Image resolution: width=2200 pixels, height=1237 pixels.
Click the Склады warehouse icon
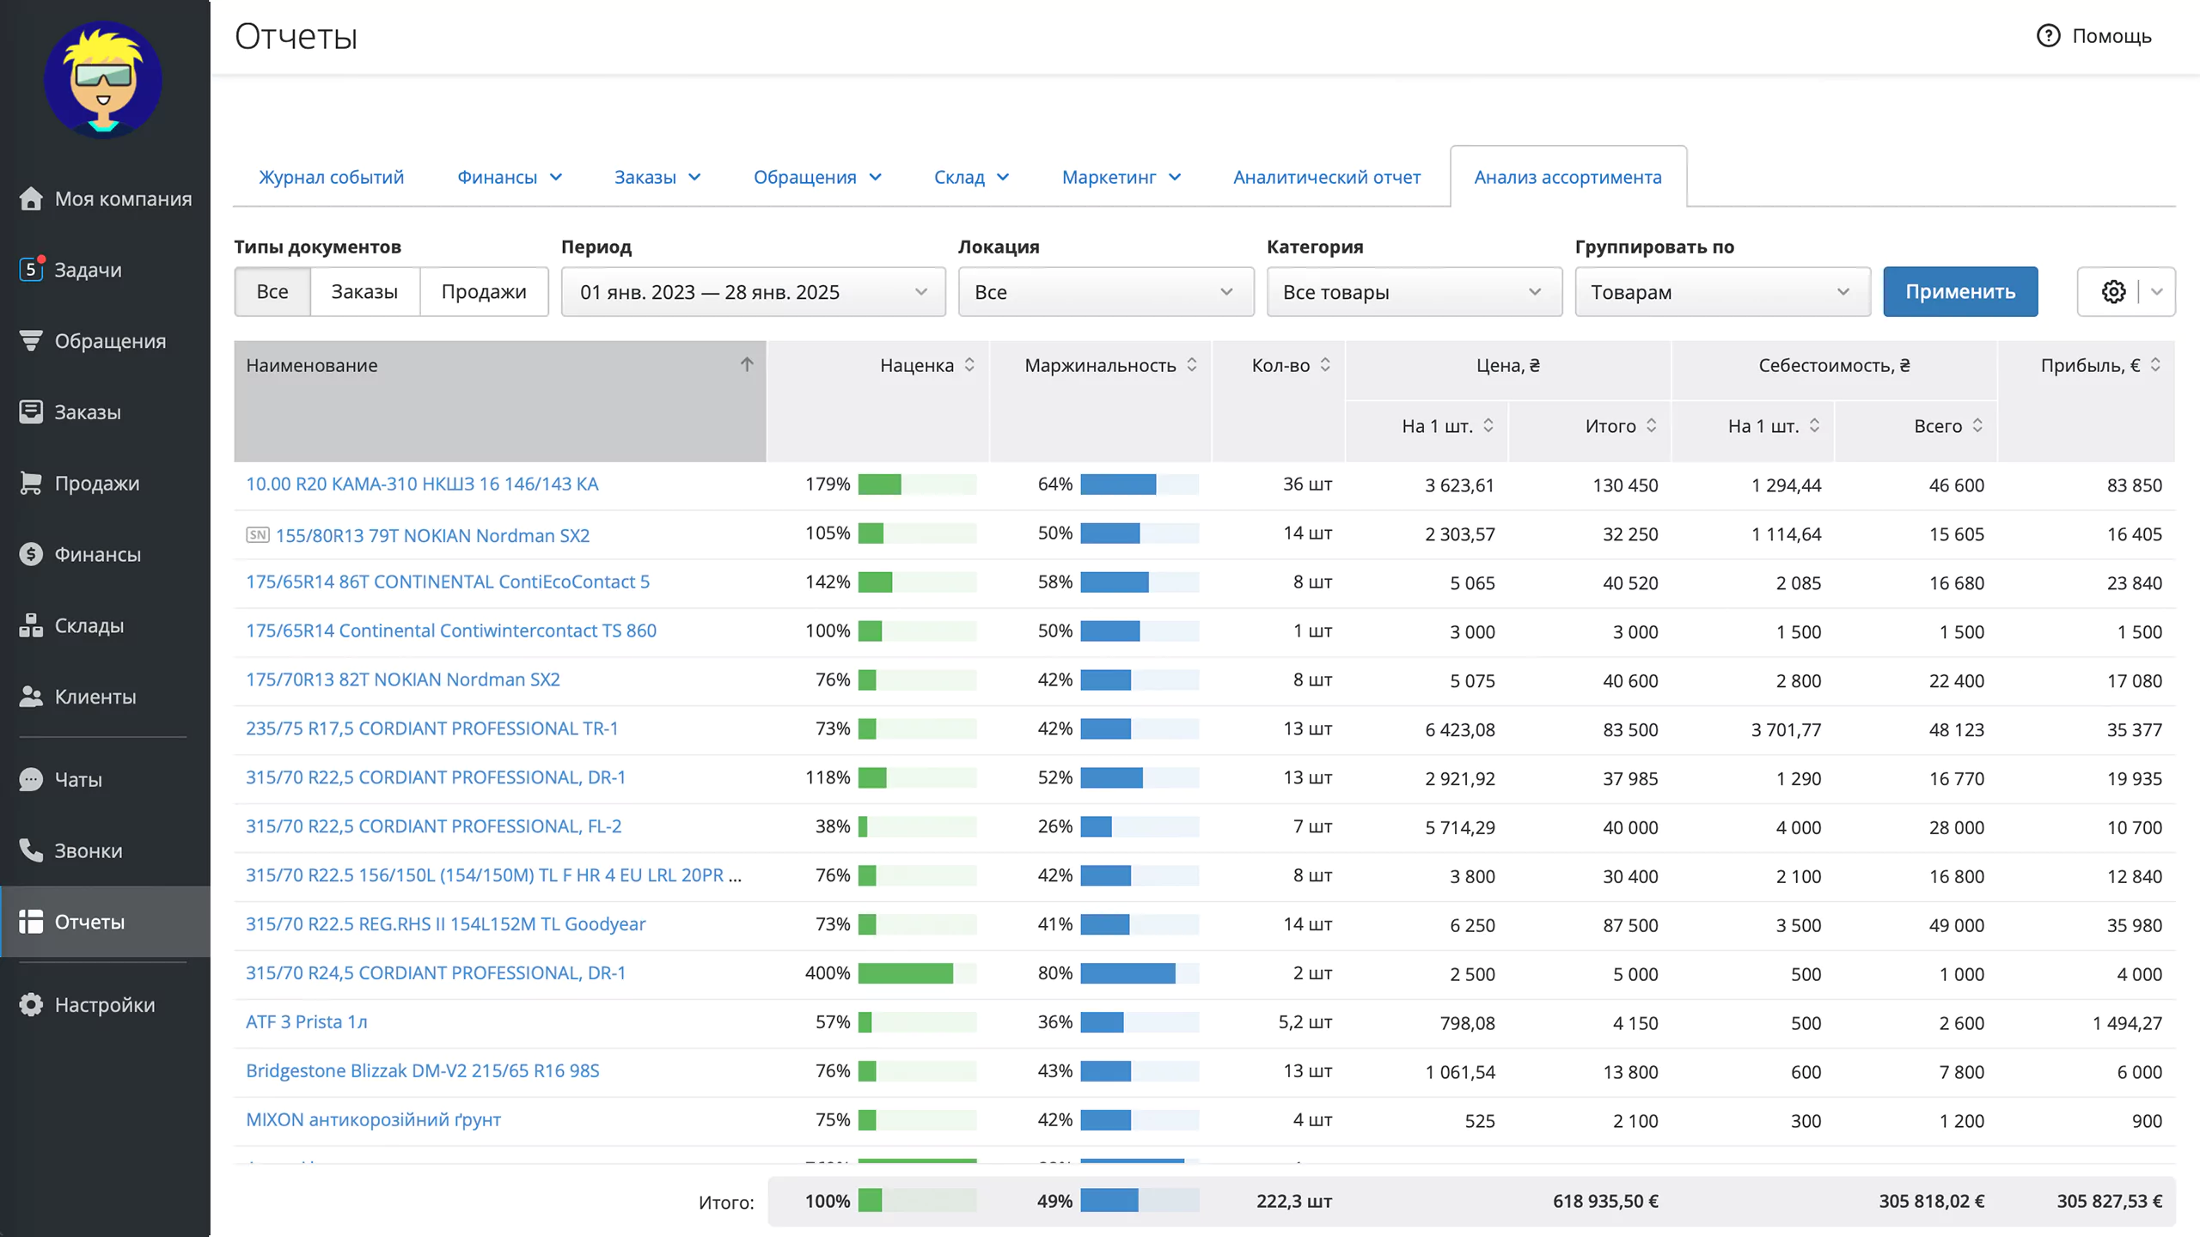coord(31,625)
